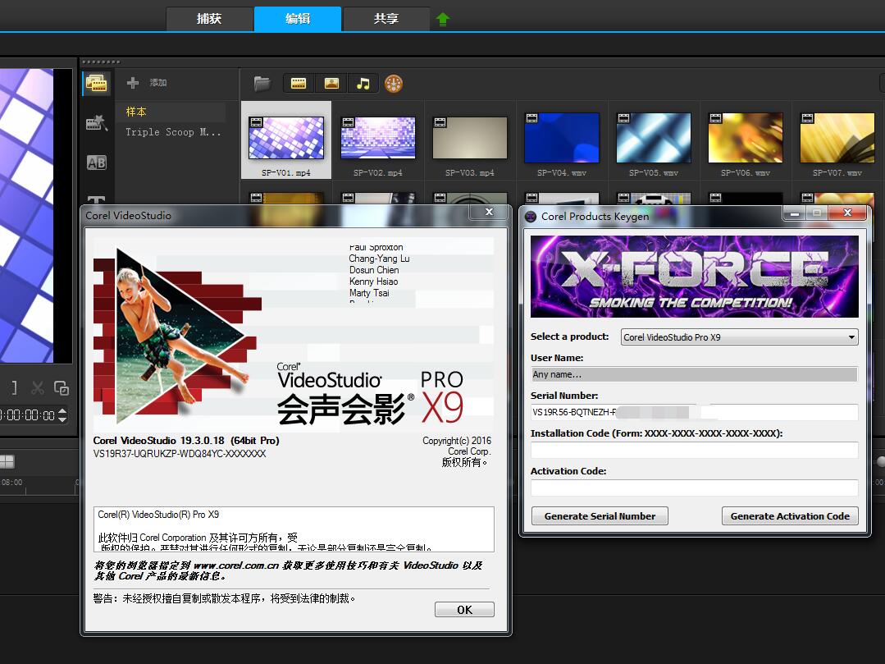Click the Corel VideoStudio 19.3.0.18 version text
This screenshot has height=664, width=885.
coord(186,441)
